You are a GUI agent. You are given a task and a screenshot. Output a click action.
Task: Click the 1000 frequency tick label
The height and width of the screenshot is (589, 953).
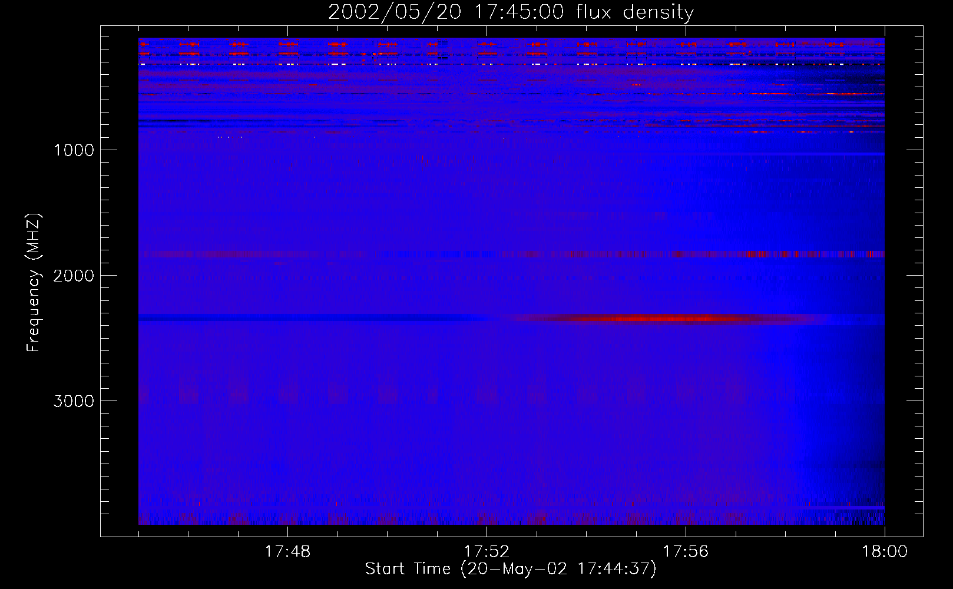74,150
